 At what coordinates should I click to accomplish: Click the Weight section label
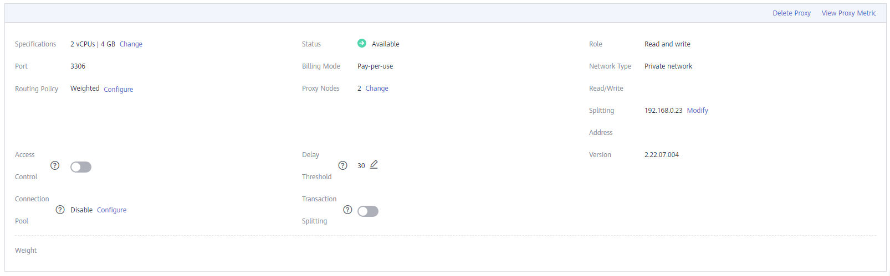coord(26,251)
